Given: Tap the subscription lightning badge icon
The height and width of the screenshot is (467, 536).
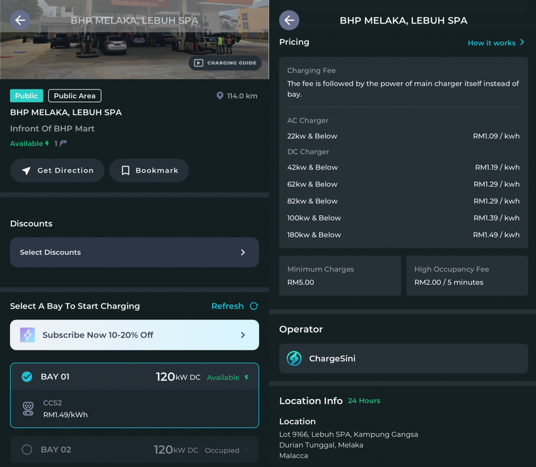Looking at the screenshot, I should (x=27, y=335).
